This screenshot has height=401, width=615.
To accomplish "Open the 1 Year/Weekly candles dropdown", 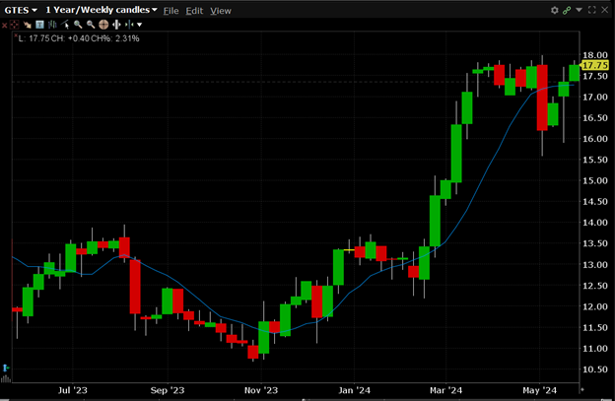I will click(102, 10).
